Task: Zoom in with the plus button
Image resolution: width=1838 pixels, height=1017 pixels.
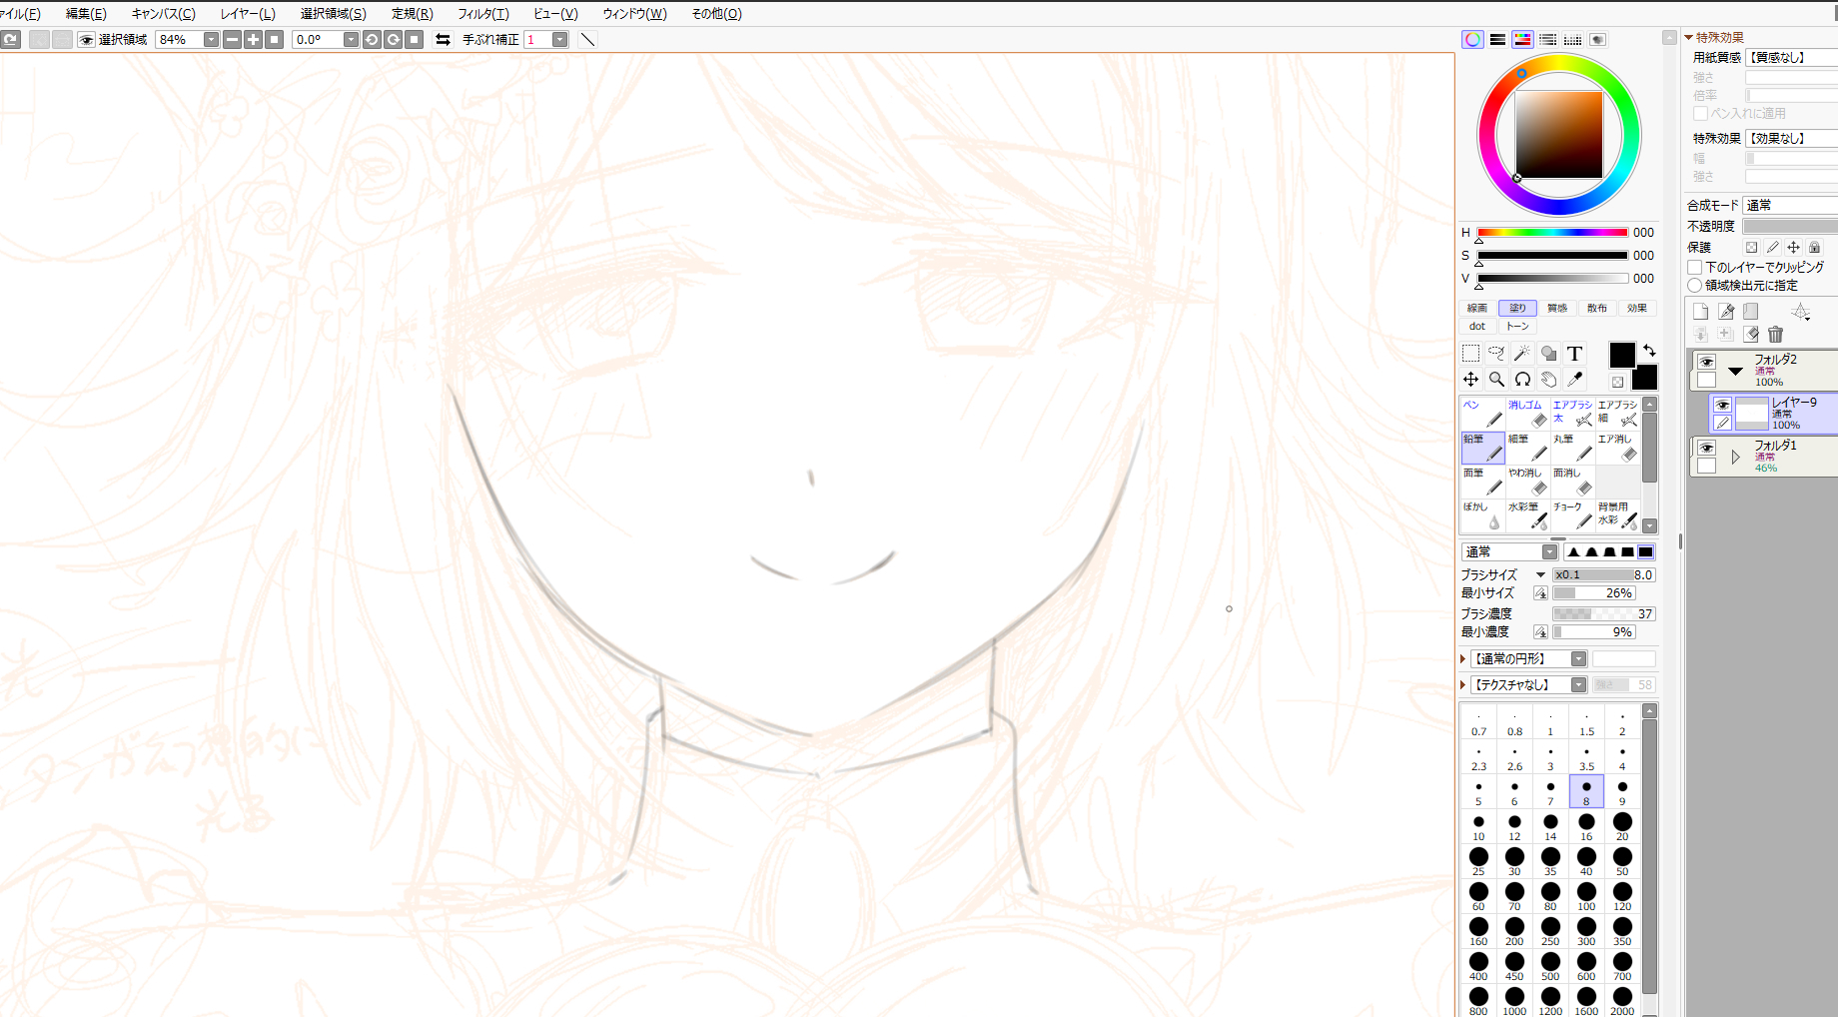Action: [x=253, y=40]
